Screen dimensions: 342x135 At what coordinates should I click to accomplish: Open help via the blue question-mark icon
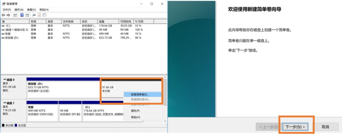tap(22, 15)
